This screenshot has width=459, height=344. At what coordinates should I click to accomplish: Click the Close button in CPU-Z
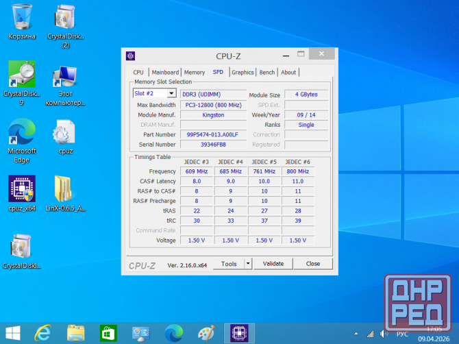coord(313,264)
